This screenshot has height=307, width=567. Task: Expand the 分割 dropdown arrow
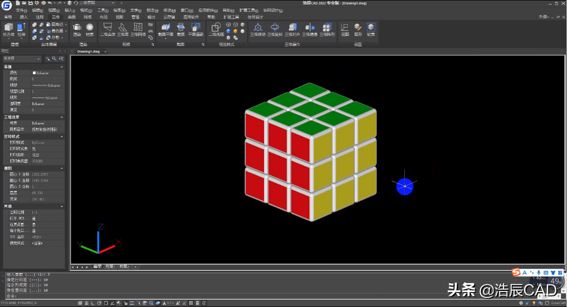click(62, 37)
